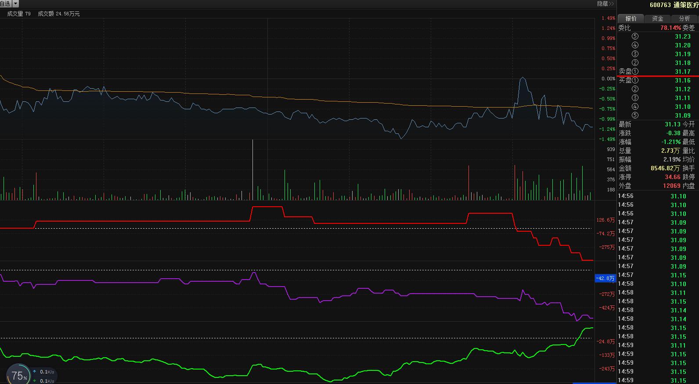Select the 卖盘① icon at 31.17
699x384 pixels.
(635, 72)
